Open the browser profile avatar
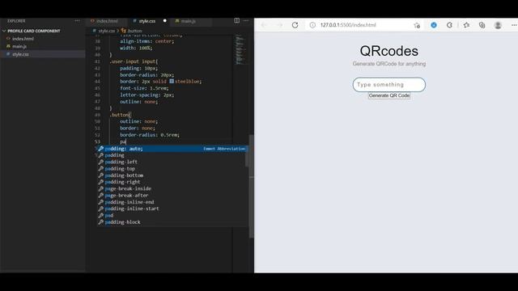This screenshot has width=518, height=291. pyautogui.click(x=498, y=25)
